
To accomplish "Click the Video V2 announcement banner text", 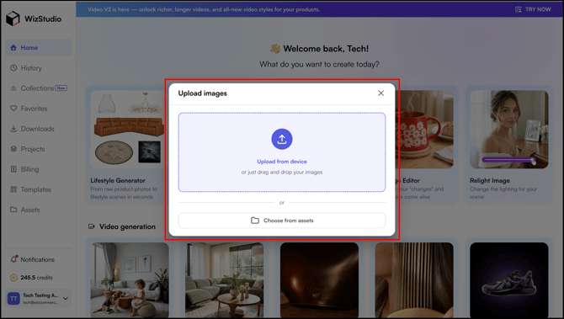I will (x=204, y=9).
